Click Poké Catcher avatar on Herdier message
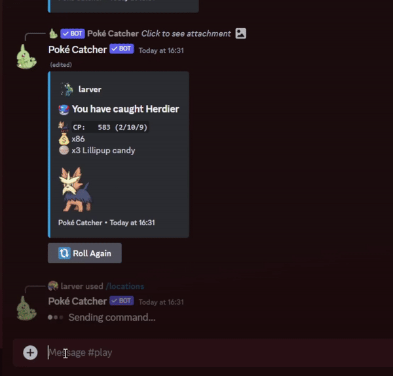Image resolution: width=393 pixels, height=376 pixels. pyautogui.click(x=26, y=56)
